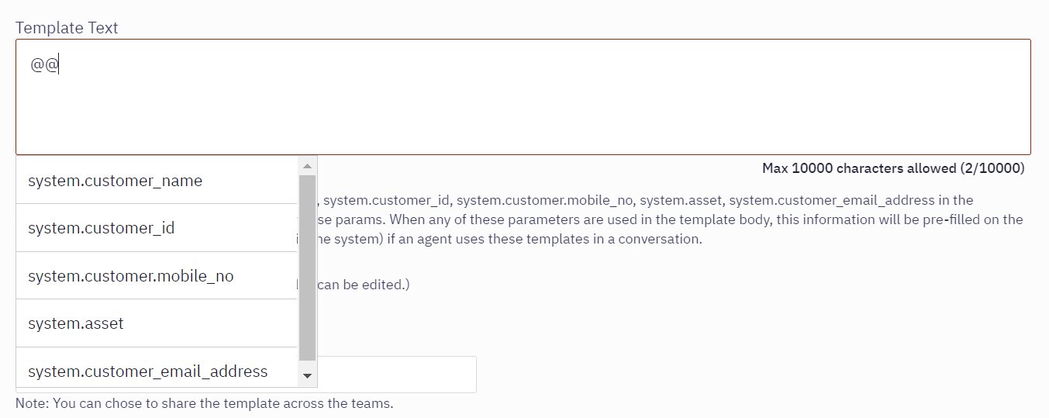1049x418 pixels.
Task: Select system.customer_name from suggestion list
Action: [x=156, y=181]
